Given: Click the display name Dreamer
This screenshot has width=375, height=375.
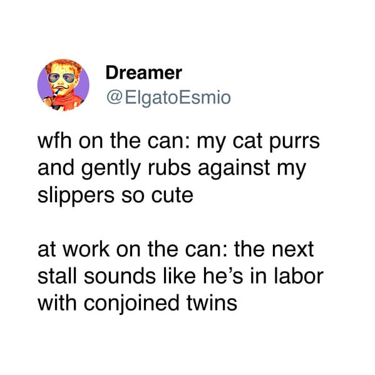Looking at the screenshot, I should pyautogui.click(x=144, y=73).
